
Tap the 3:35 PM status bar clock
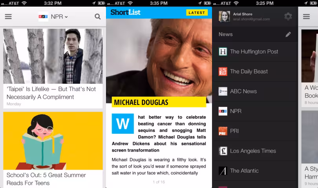(x=159, y=3)
